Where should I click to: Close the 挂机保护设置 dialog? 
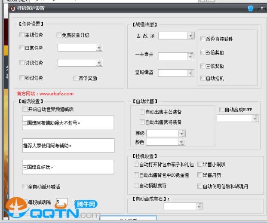261,9
